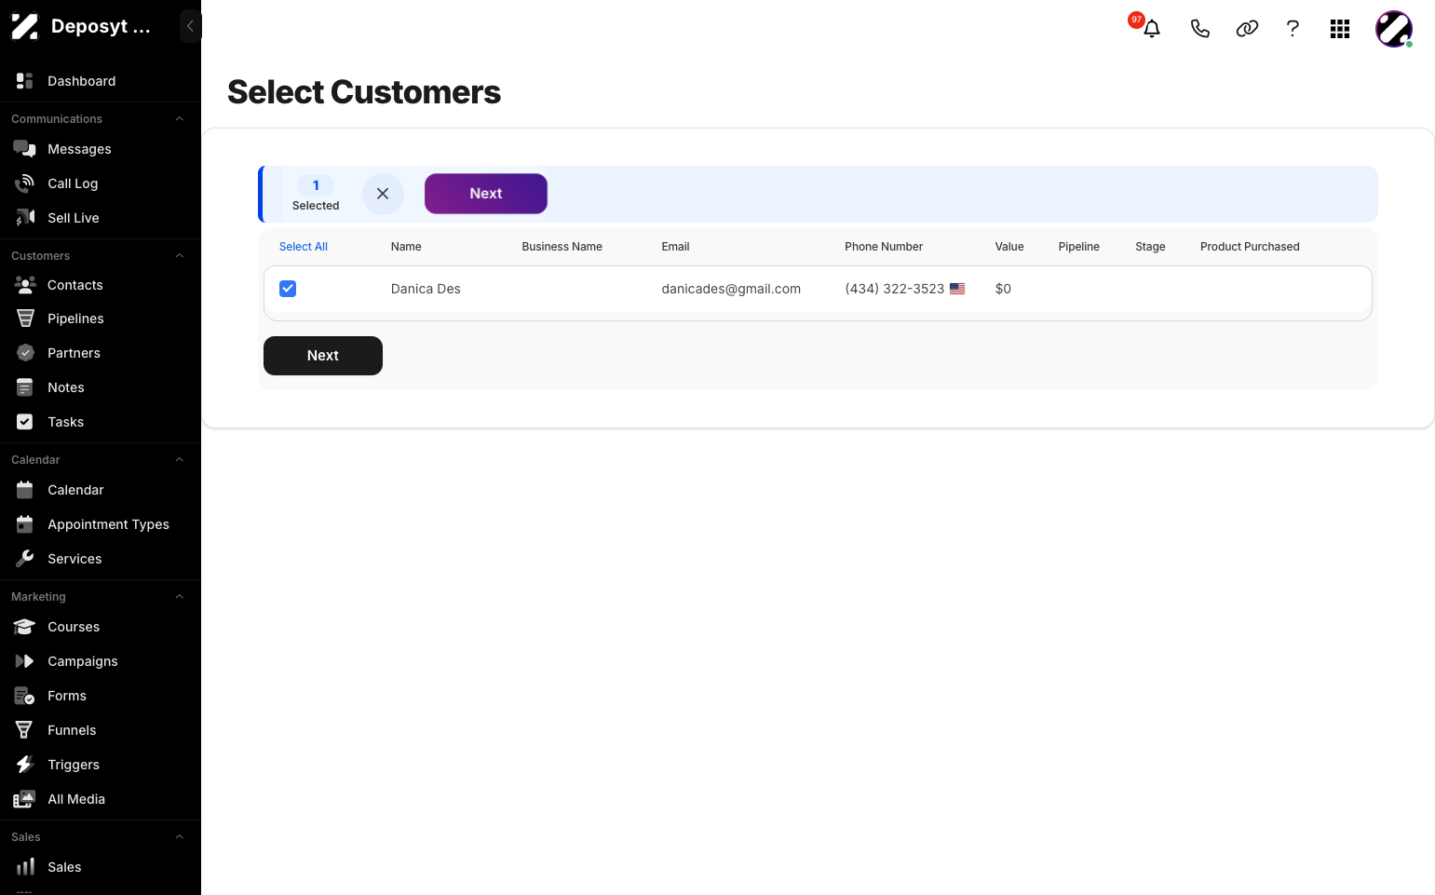Image resolution: width=1435 pixels, height=895 pixels.
Task: Collapse the Calendar section chevron
Action: [x=180, y=460]
